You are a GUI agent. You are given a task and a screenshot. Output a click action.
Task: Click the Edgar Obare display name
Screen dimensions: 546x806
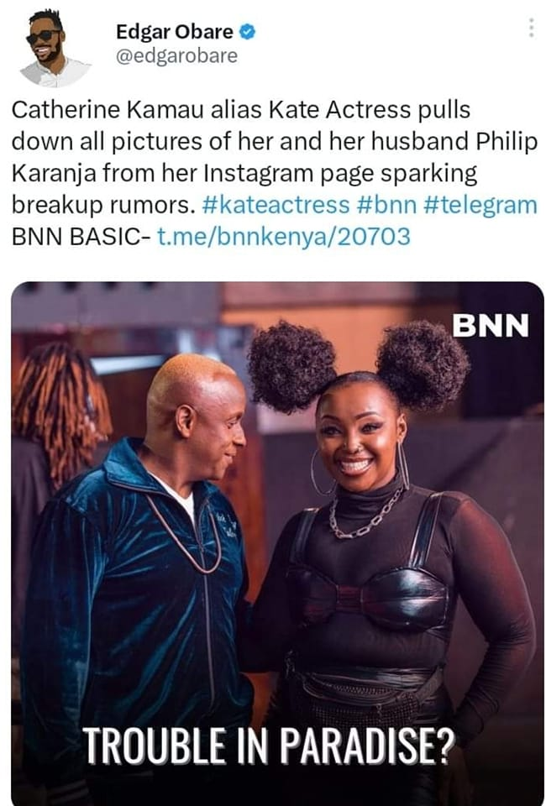[x=175, y=32]
